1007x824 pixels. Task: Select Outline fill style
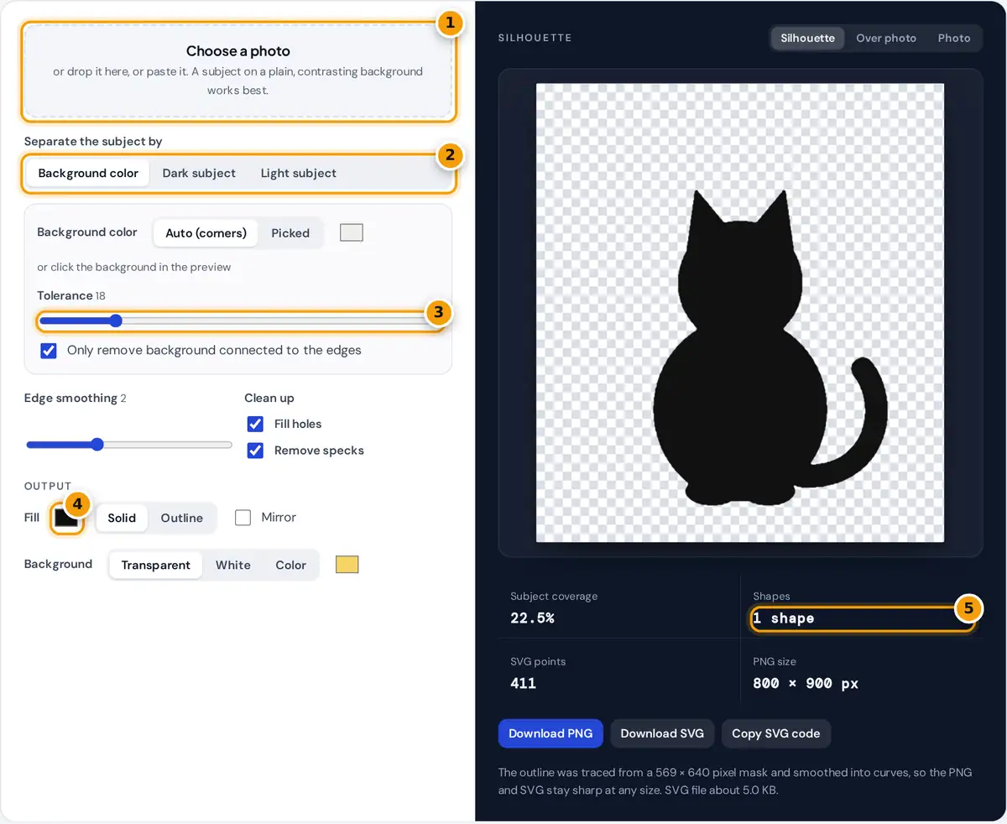tap(182, 518)
